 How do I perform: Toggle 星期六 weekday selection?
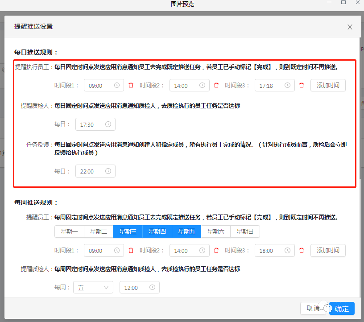pyautogui.click(x=215, y=231)
